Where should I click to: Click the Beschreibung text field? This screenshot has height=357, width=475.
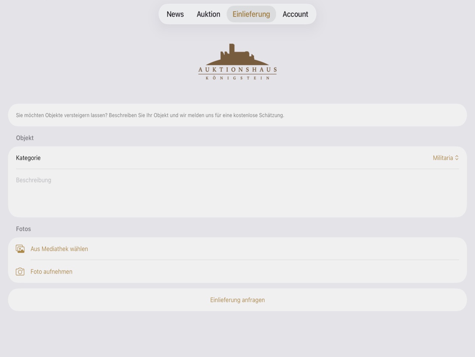point(237,193)
